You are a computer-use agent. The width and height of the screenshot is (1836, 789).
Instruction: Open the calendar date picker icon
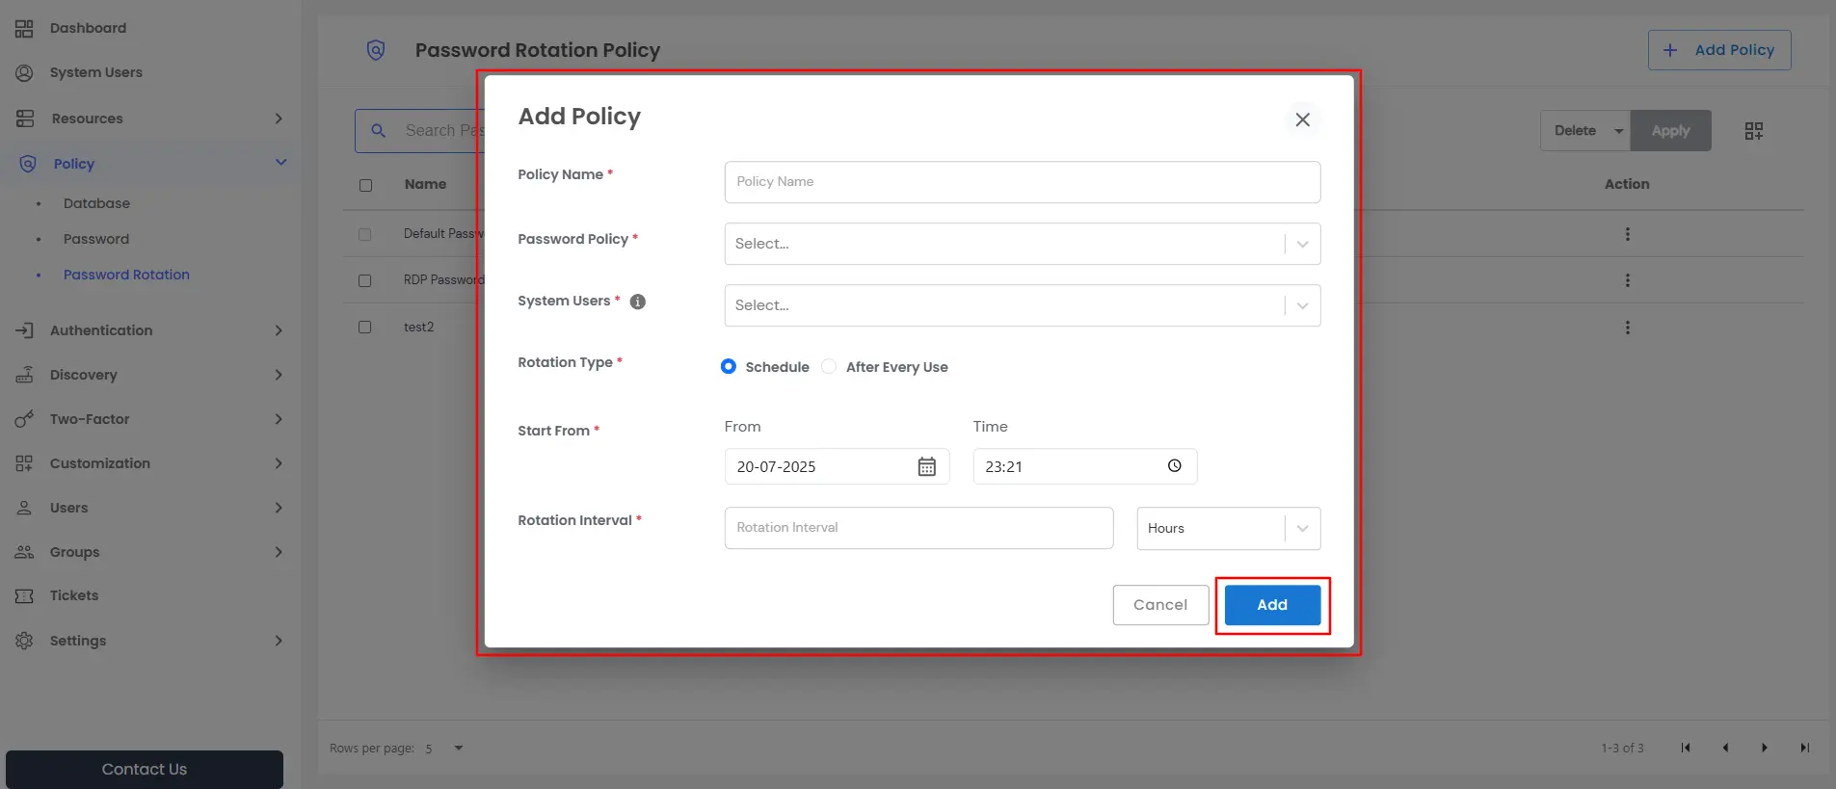(927, 466)
